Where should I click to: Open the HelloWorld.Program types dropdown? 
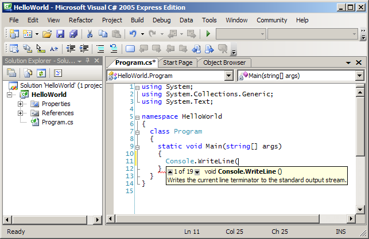[x=228, y=76]
